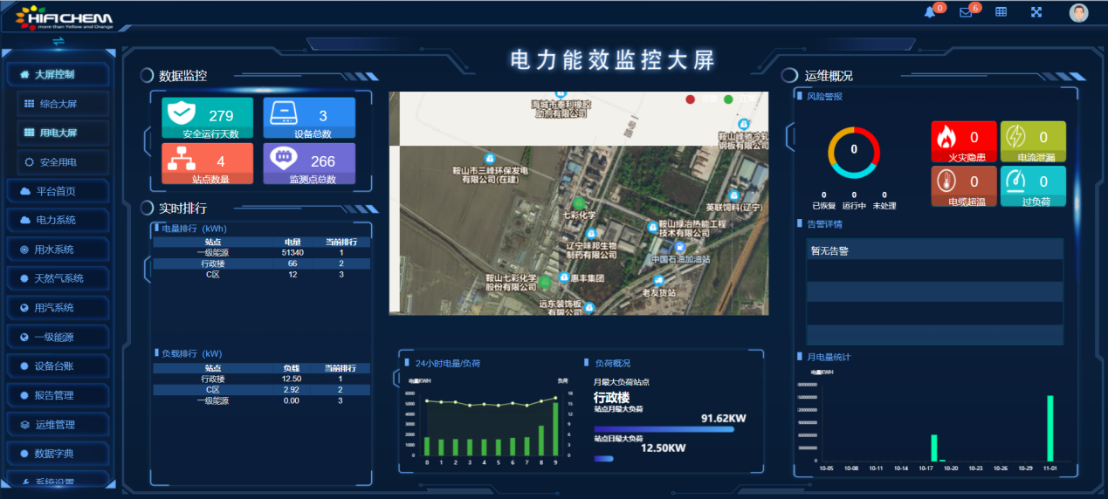Open 数据字典 in sidebar
The width and height of the screenshot is (1108, 499).
click(x=58, y=454)
